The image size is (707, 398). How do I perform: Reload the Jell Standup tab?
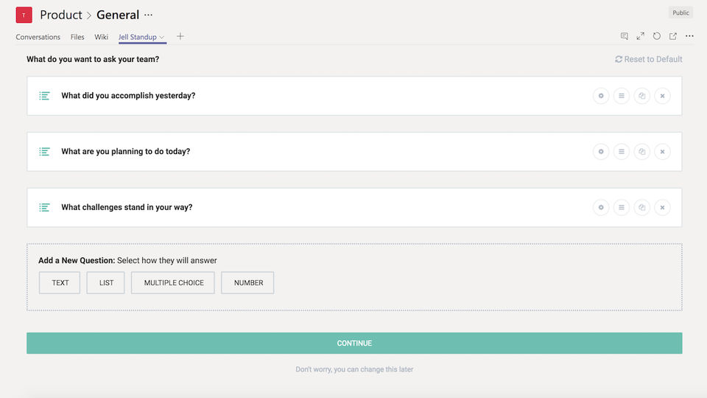pyautogui.click(x=657, y=36)
